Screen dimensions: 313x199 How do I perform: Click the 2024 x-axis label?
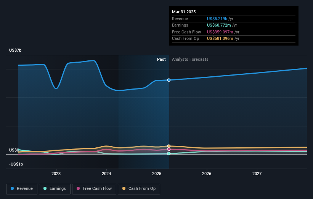coord(106,174)
